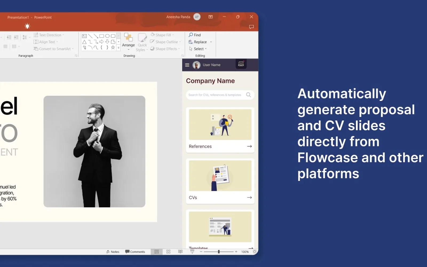Viewport: 427px width, 267px height.
Task: Launch the Paragraph dialog box
Action: tap(76, 56)
